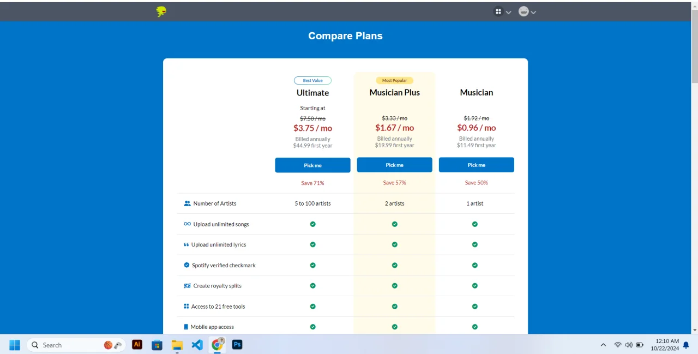Open Photoshop from the taskbar
This screenshot has height=354, width=698.
tap(237, 345)
